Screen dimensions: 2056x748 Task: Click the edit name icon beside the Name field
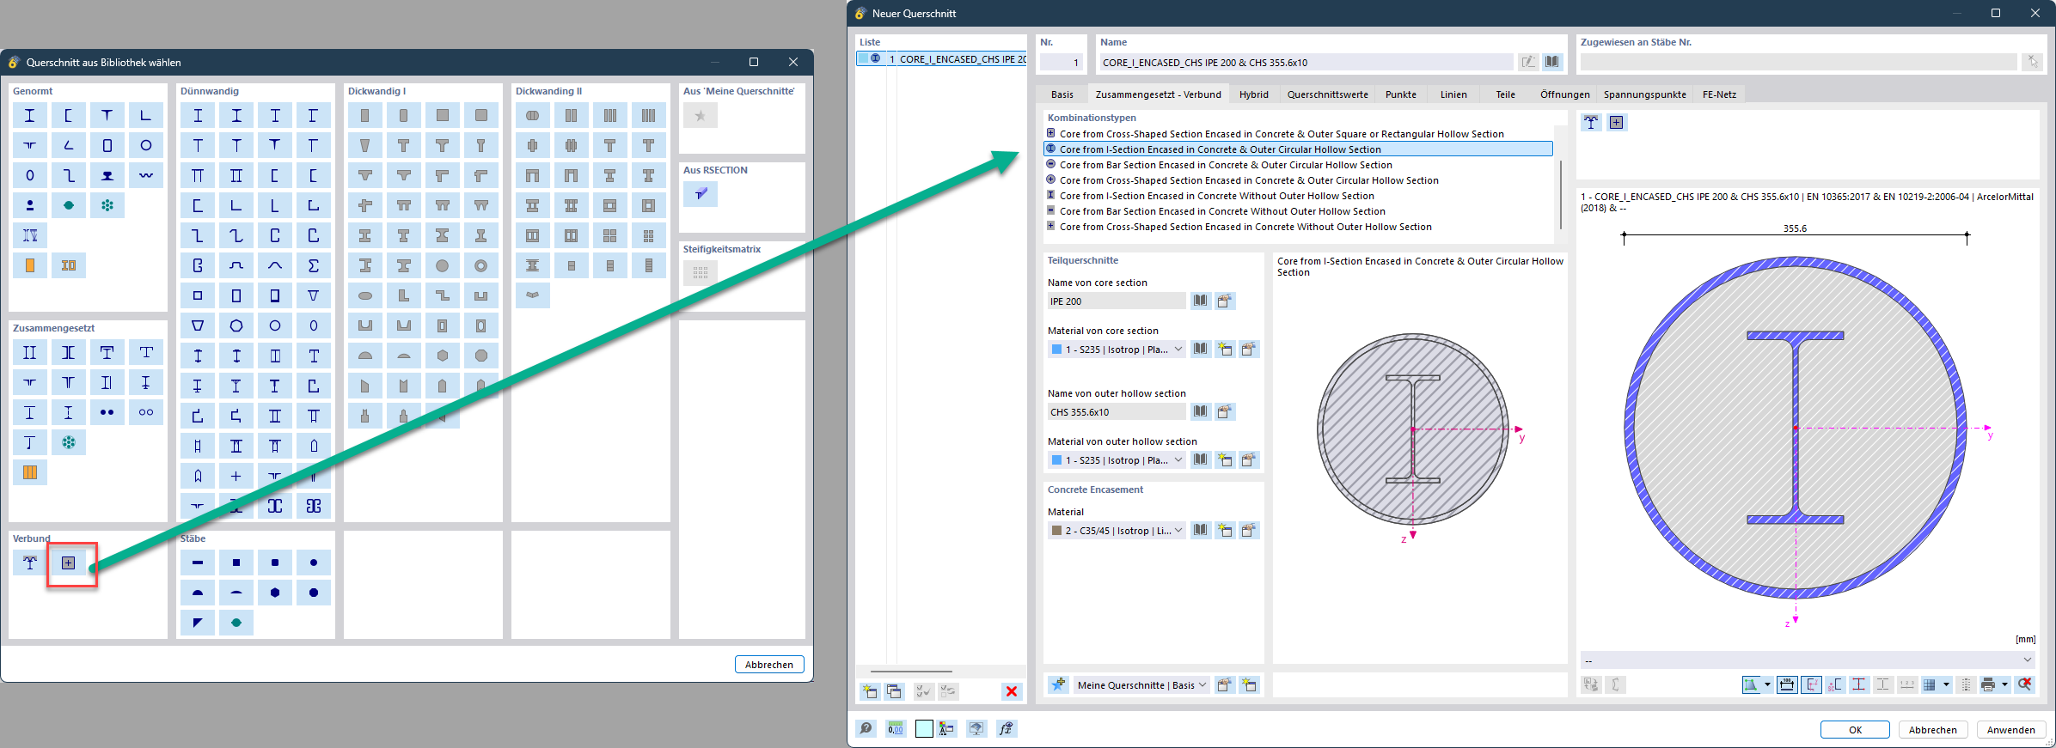(1527, 62)
